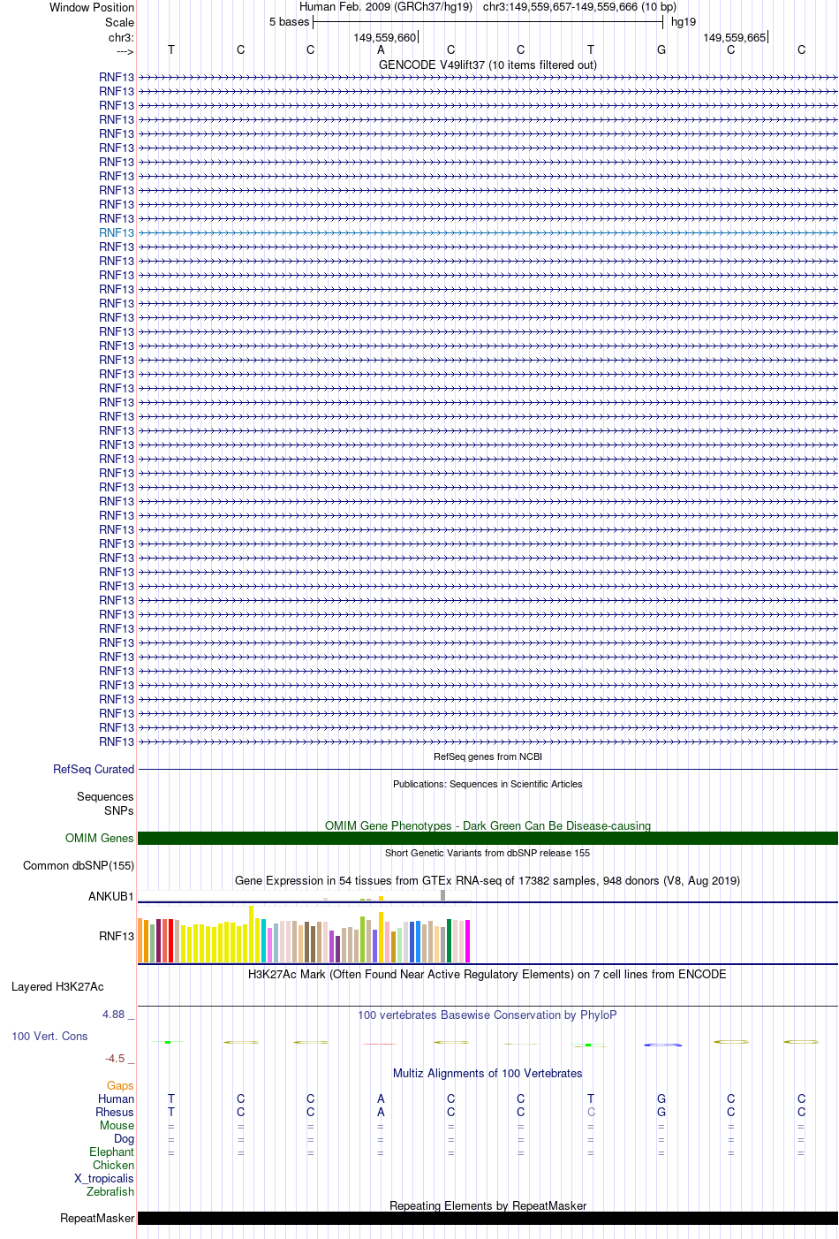Click the Sequences label

pos(105,796)
